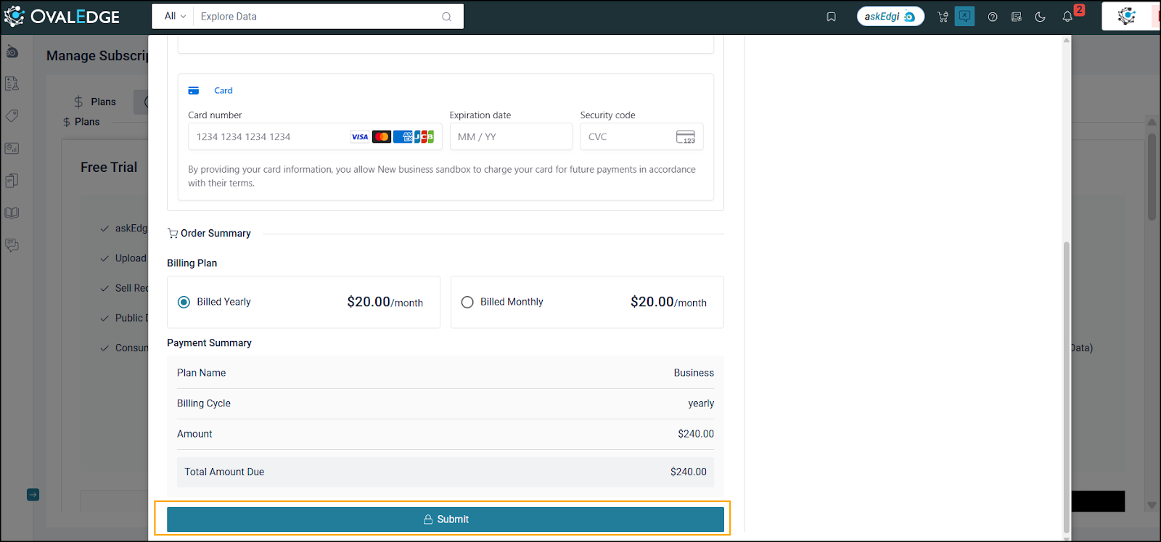The height and width of the screenshot is (542, 1161).
Task: Open the Plans tab
Action: (x=95, y=102)
